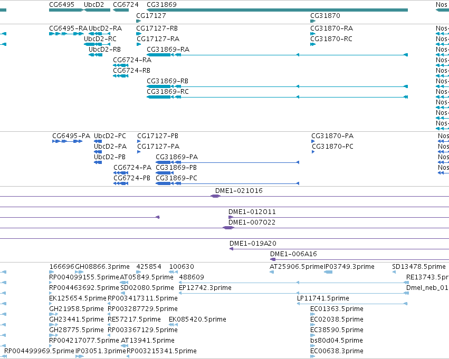449x359 pixels.
Task: Select EST RE57217.5prime
Action: click(x=134, y=320)
